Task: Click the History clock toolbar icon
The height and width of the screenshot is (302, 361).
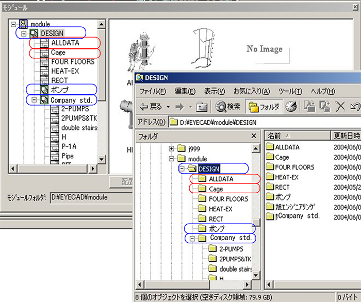Action: pyautogui.click(x=291, y=107)
